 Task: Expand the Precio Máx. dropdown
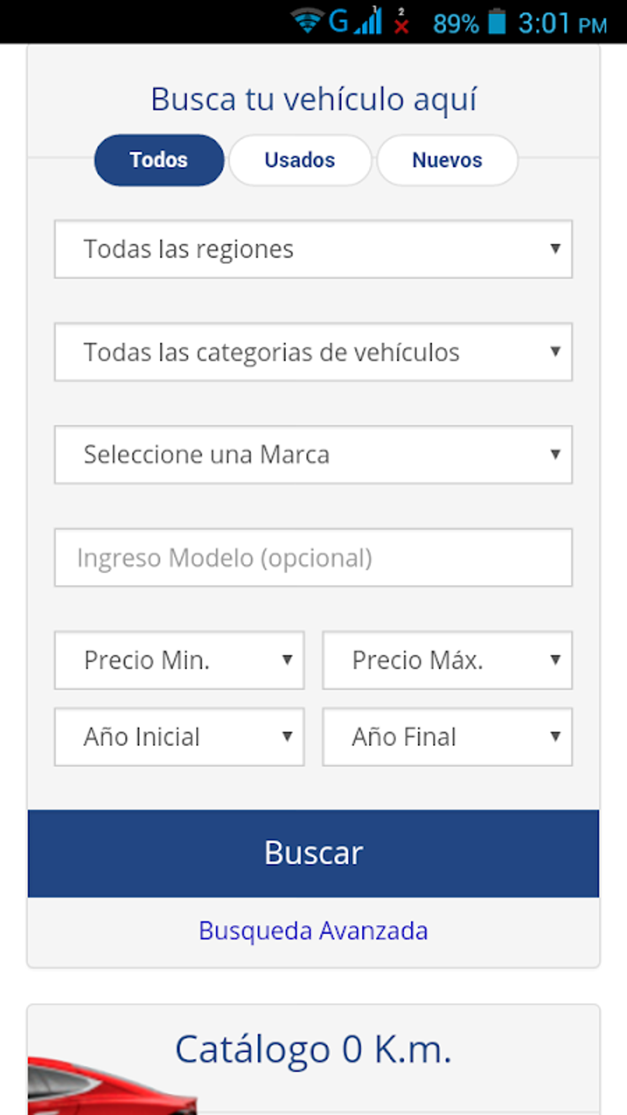tap(447, 660)
